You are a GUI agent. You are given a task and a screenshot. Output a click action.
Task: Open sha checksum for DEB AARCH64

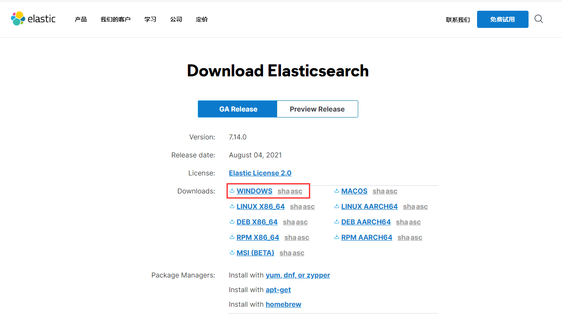coord(402,222)
